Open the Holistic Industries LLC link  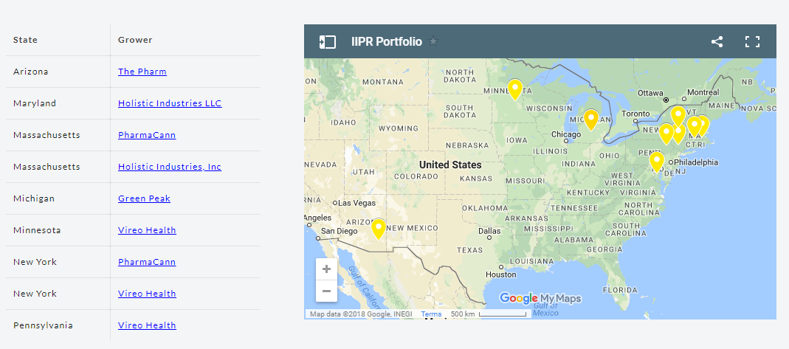click(170, 103)
